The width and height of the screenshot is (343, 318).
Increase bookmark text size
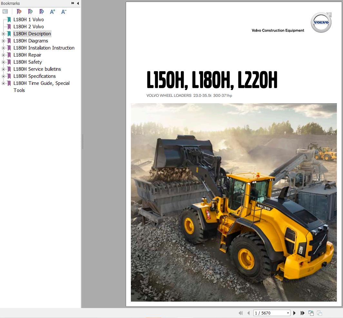click(53, 12)
